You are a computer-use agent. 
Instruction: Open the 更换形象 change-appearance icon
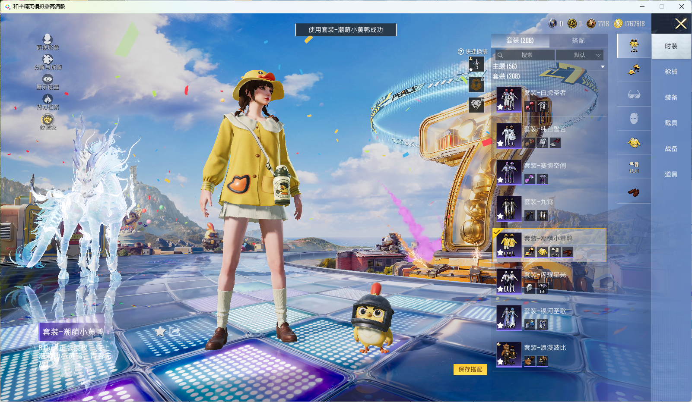pyautogui.click(x=48, y=39)
